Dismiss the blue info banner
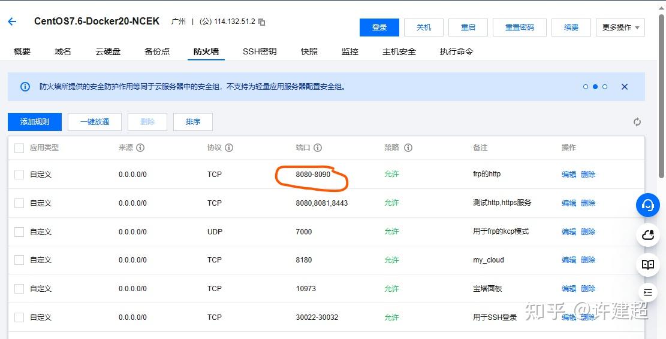This screenshot has height=339, width=666. pos(625,87)
